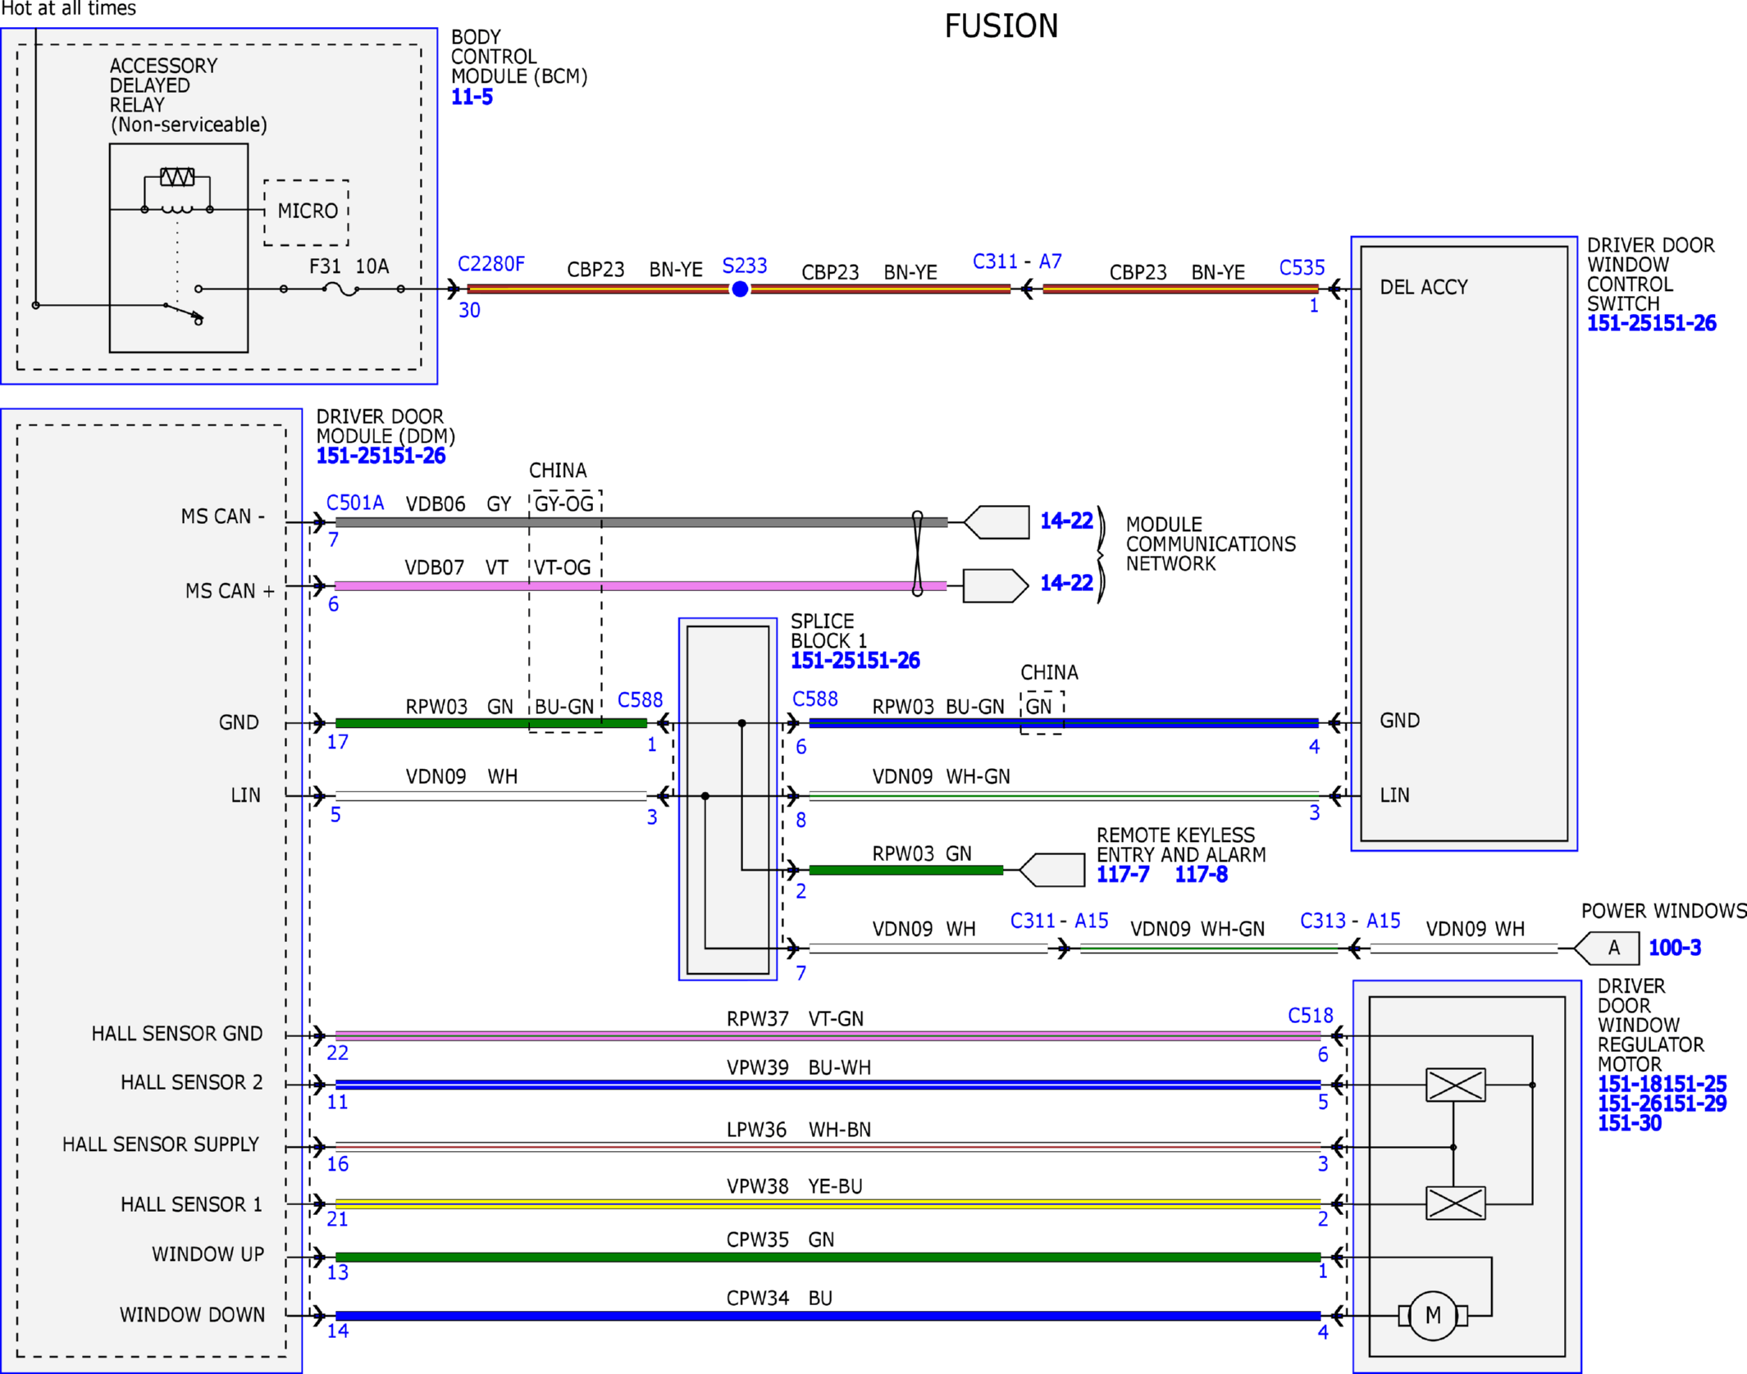
Task: Select connector label C2280F
Action: pyautogui.click(x=491, y=264)
